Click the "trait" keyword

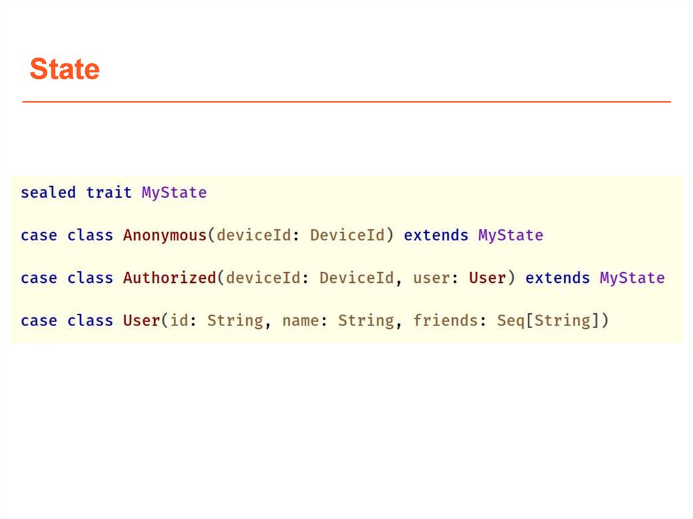click(x=108, y=193)
